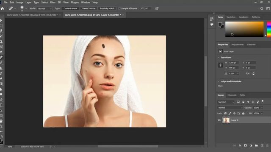
Task: Select the Magic Wand tool
Action: 1,36
